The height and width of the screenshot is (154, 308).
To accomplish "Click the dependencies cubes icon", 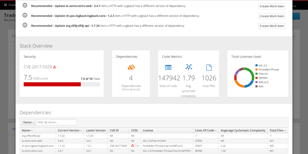I will click(x=131, y=67).
